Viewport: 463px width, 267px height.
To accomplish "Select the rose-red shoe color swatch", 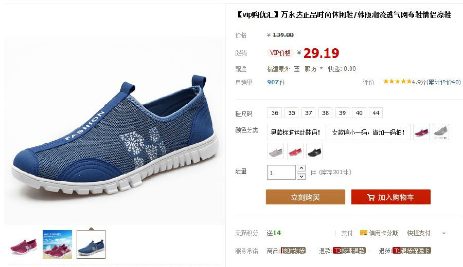I will coord(421,132).
